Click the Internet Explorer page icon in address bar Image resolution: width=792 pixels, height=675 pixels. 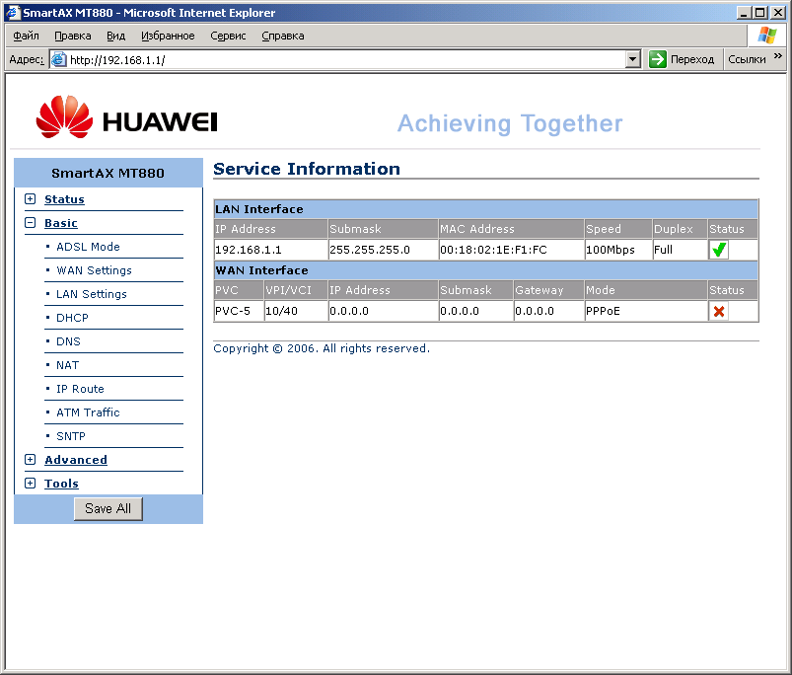point(57,58)
